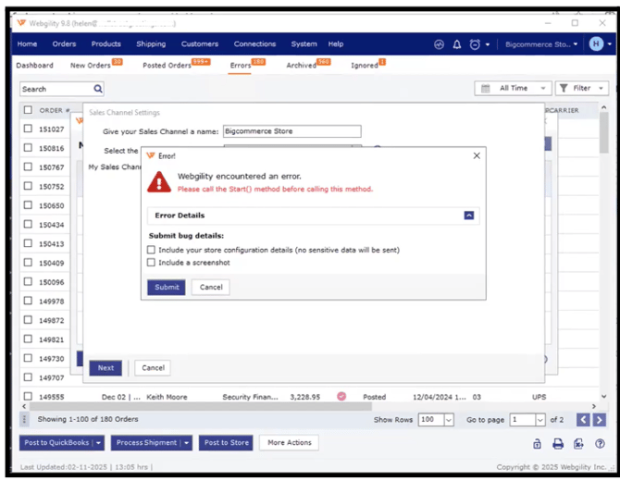Image resolution: width=620 pixels, height=481 pixels.
Task: Open the Connections menu
Action: pos(254,43)
